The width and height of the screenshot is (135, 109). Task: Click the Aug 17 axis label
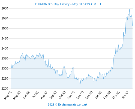point(44,95)
